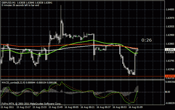Click the 15 Aug 23:17 time label
The height and width of the screenshot is (110, 175).
tap(24, 107)
